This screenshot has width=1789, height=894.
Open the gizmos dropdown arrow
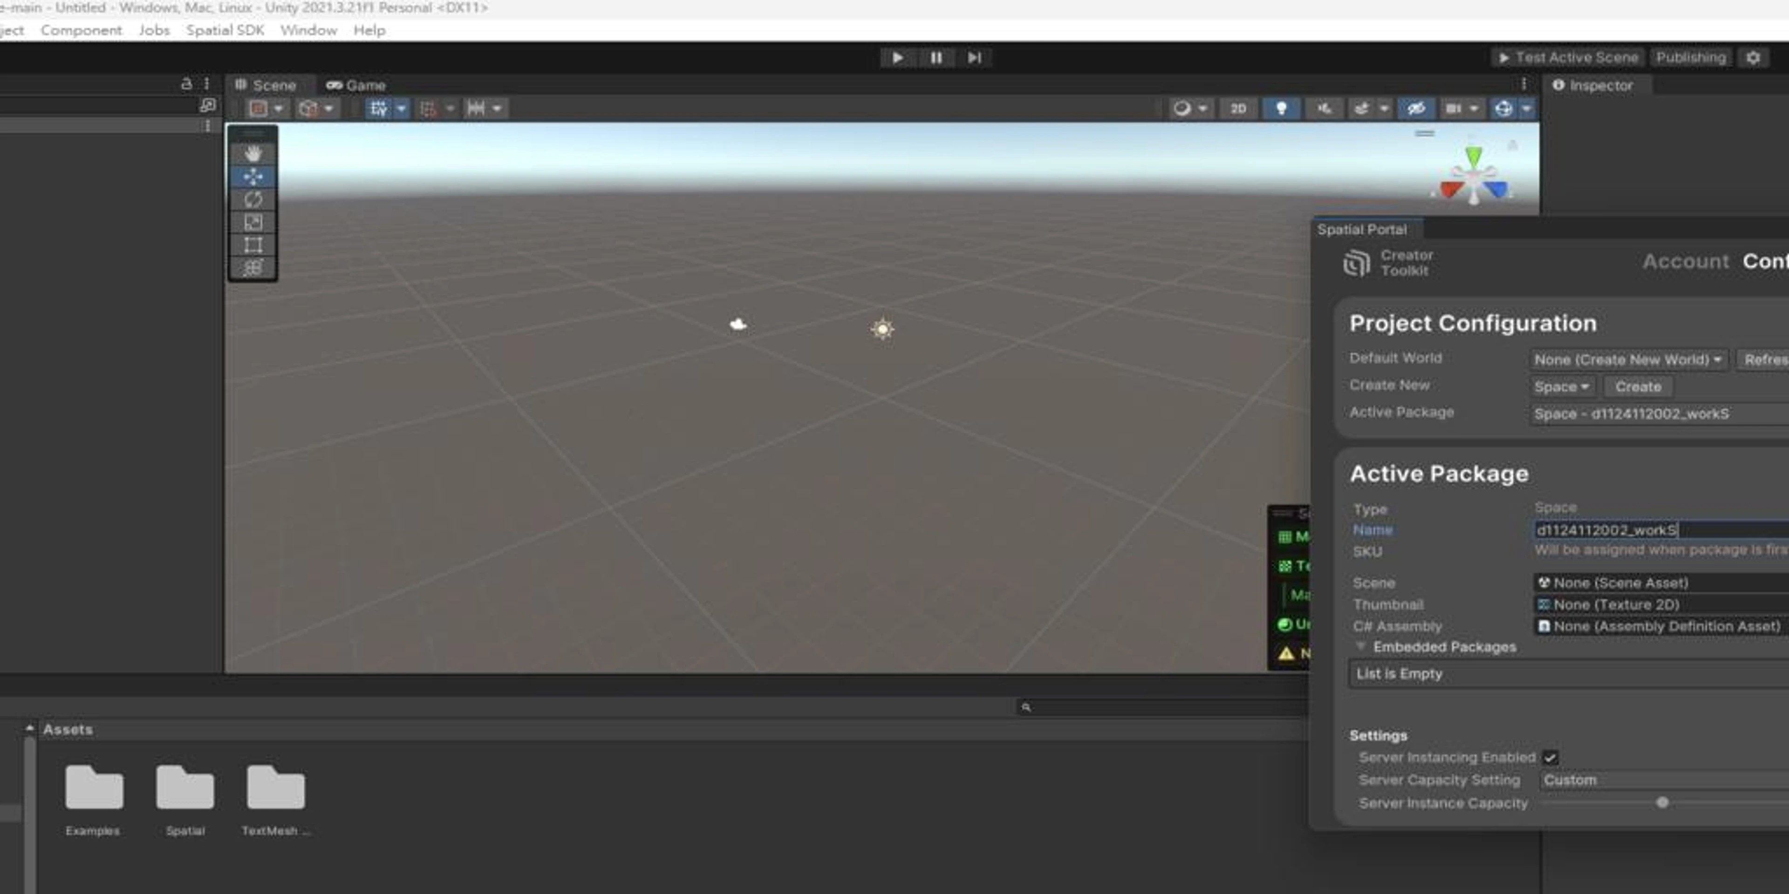click(1527, 108)
